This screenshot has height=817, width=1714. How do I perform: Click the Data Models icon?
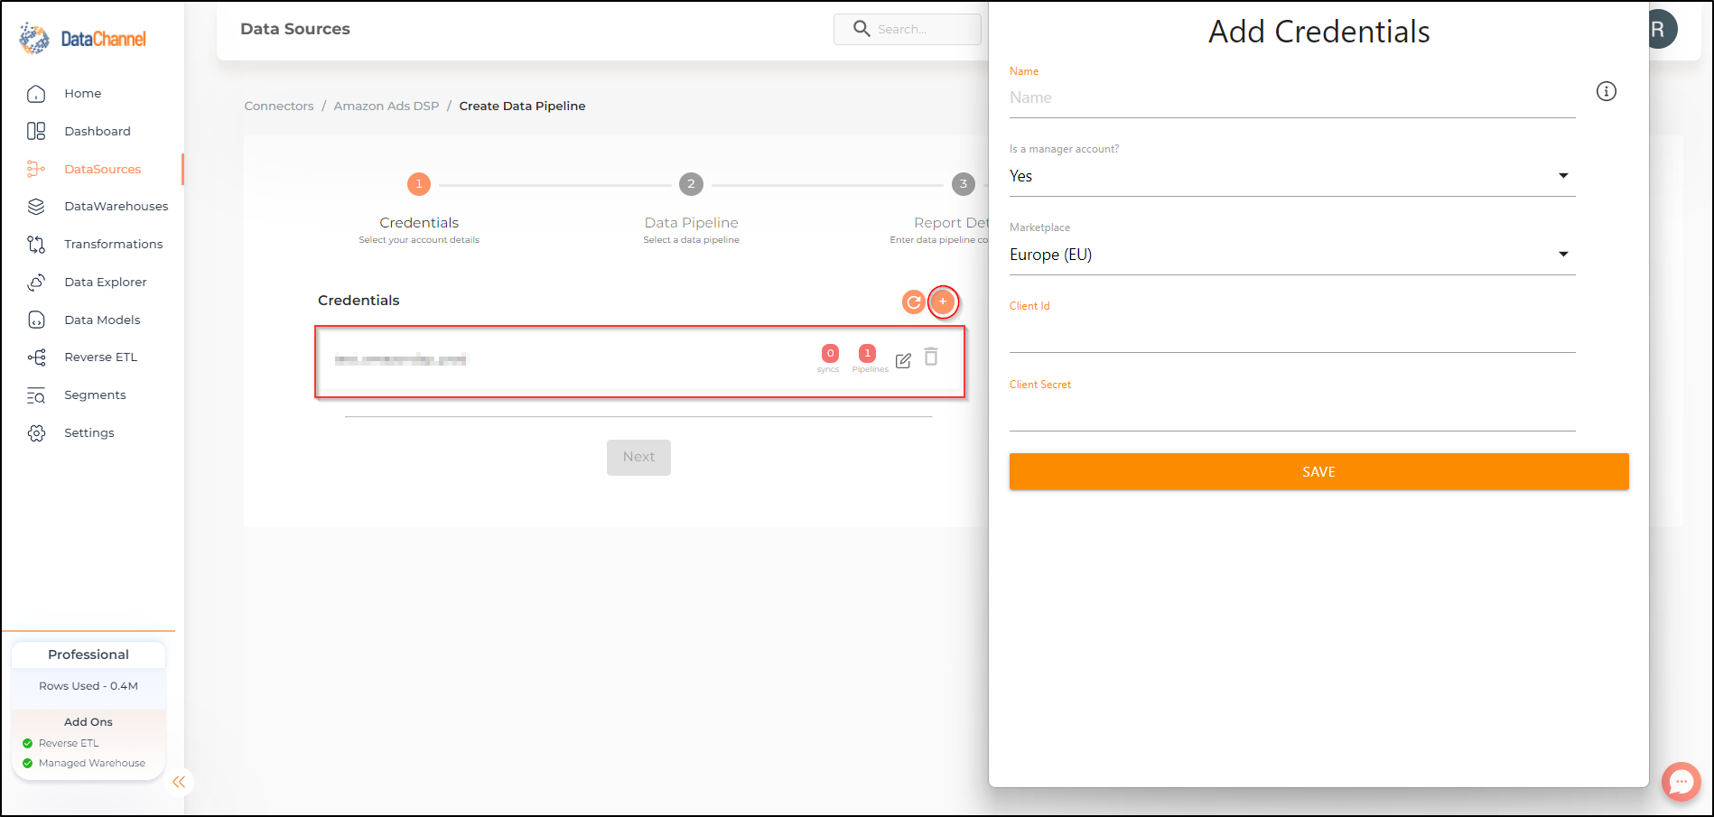[x=36, y=320]
